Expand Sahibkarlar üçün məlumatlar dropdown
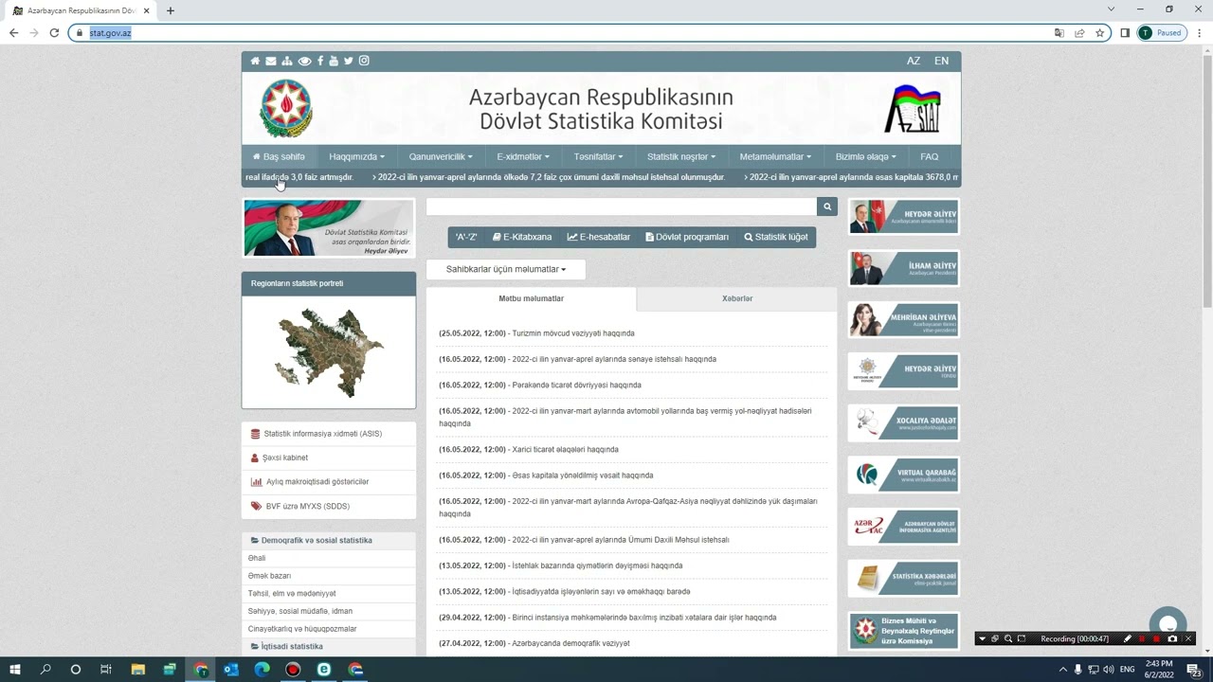The height and width of the screenshot is (682, 1213). point(506,269)
